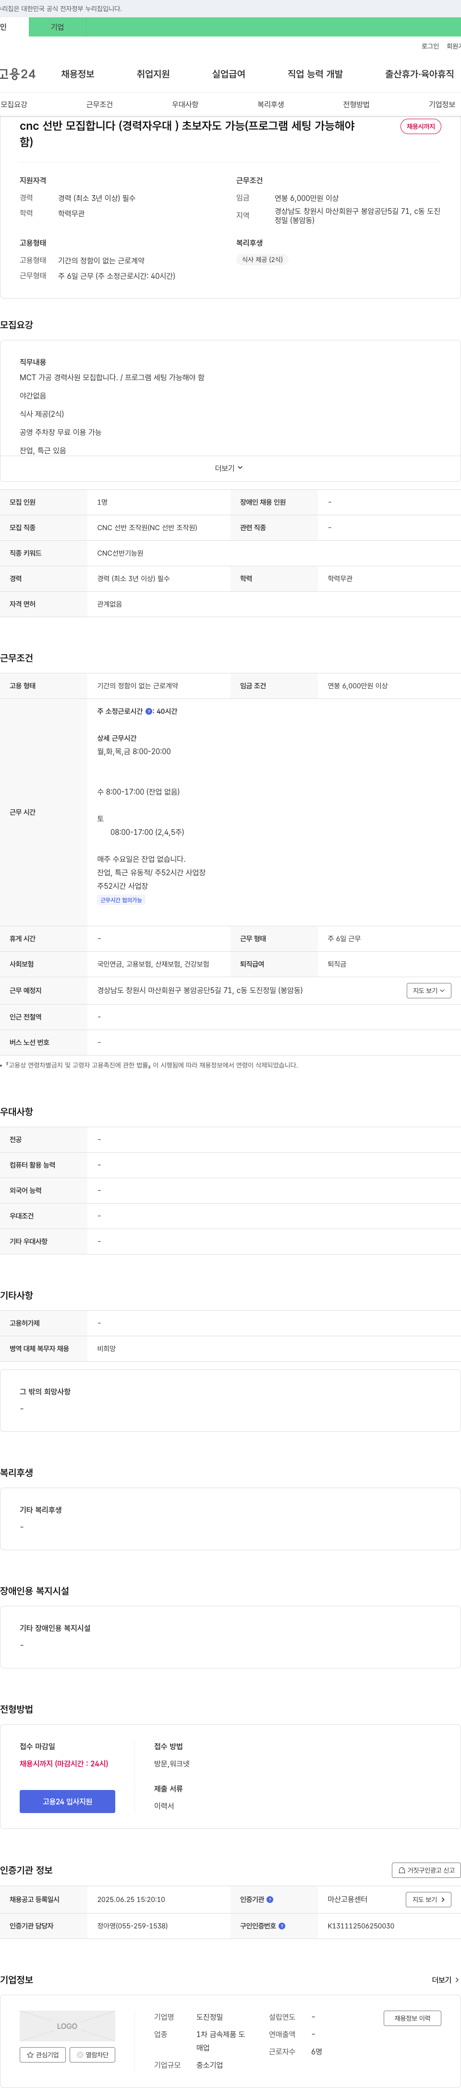The width and height of the screenshot is (461, 2088).
Task: Click '기간의 정함이 없는 근로계약' in 고용 형태 row
Action: pyautogui.click(x=138, y=686)
